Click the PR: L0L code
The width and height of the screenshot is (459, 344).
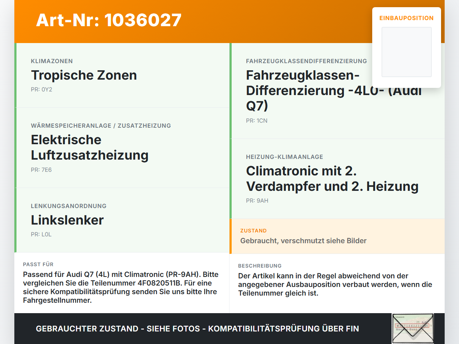(x=41, y=234)
